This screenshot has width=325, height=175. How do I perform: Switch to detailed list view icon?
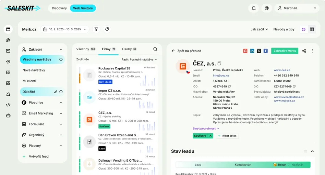click(x=304, y=29)
